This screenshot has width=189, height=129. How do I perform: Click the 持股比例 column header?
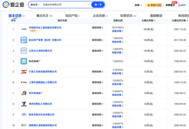(118, 20)
